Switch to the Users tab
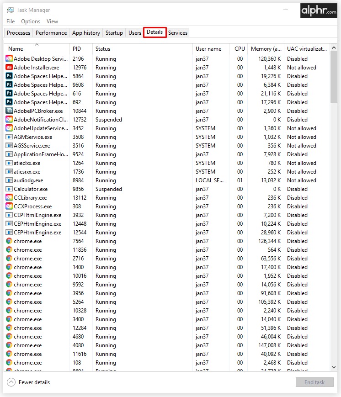 pos(135,32)
